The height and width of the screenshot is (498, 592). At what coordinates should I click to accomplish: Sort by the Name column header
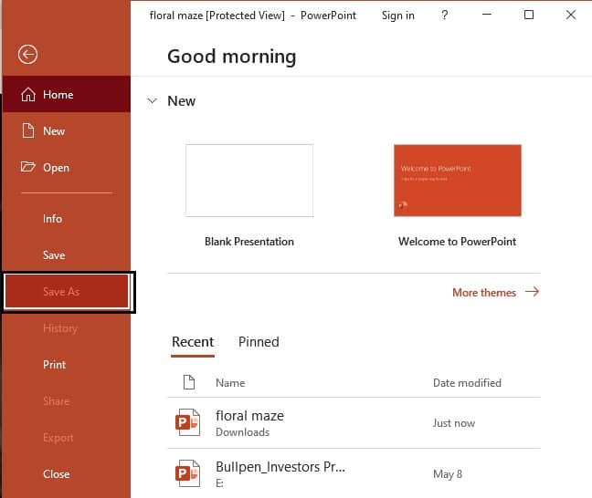tap(230, 383)
